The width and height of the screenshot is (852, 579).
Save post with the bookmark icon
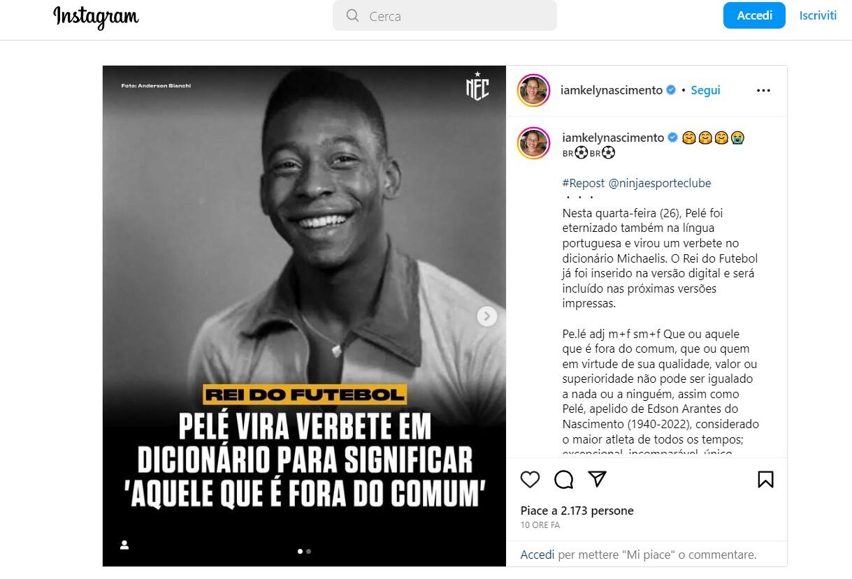click(x=765, y=479)
